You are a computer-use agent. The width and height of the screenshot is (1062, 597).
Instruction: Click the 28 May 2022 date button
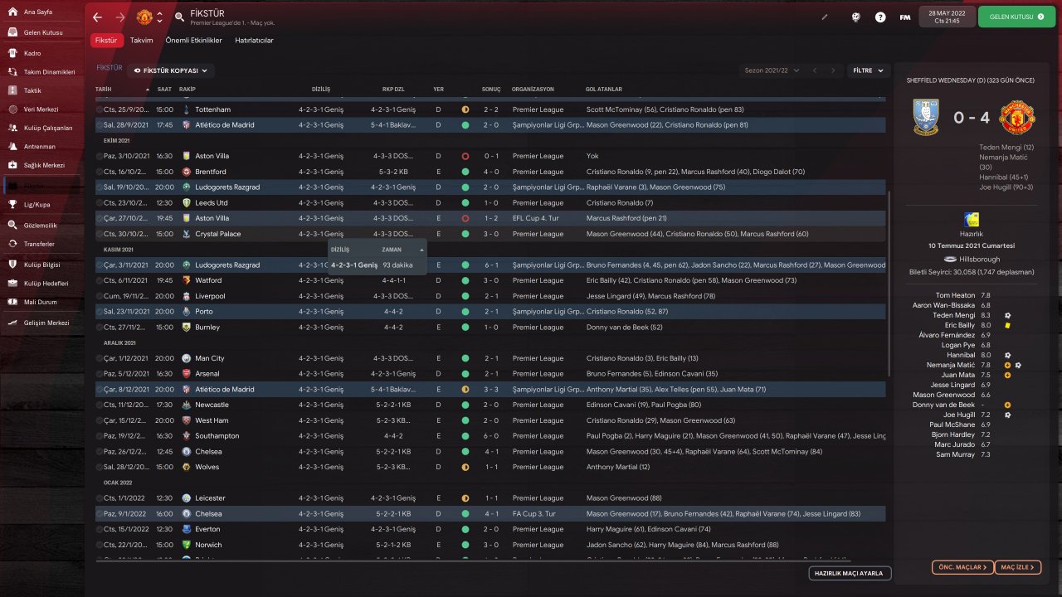(947, 17)
